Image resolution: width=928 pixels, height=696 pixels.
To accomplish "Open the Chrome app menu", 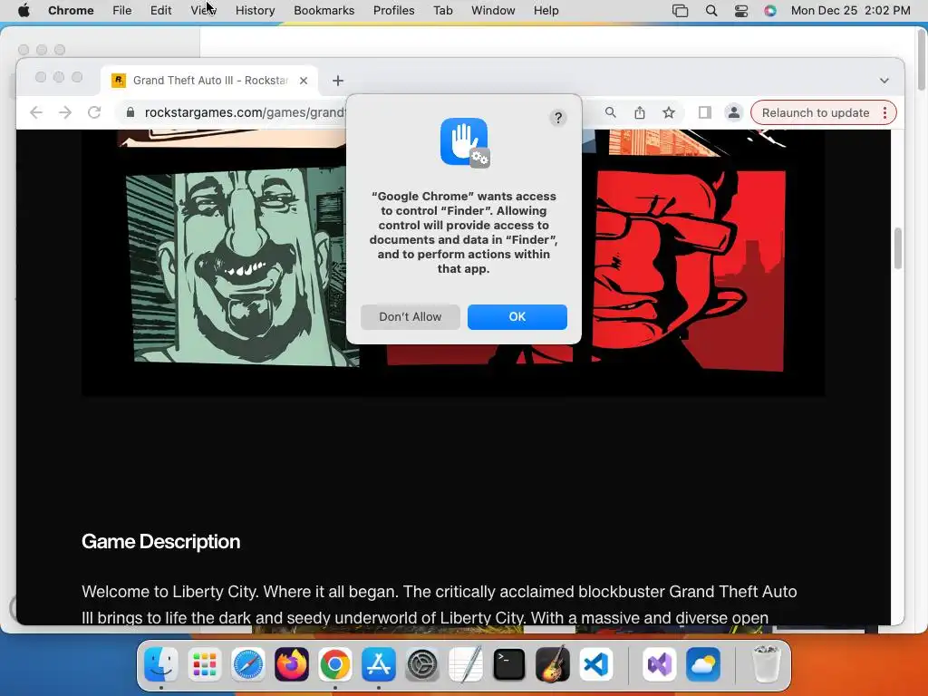I will 71,10.
